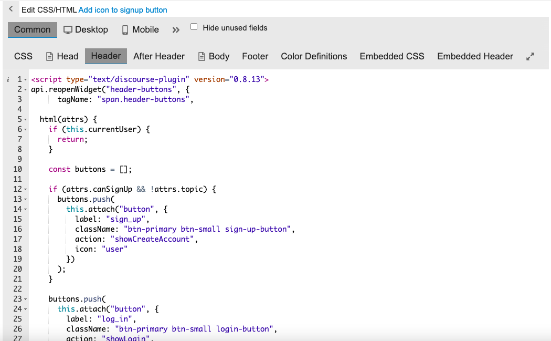Open the Embedded CSS tab

coord(392,57)
